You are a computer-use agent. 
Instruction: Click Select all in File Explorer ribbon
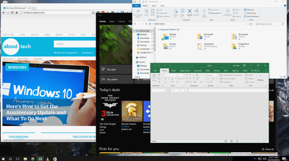249,10
